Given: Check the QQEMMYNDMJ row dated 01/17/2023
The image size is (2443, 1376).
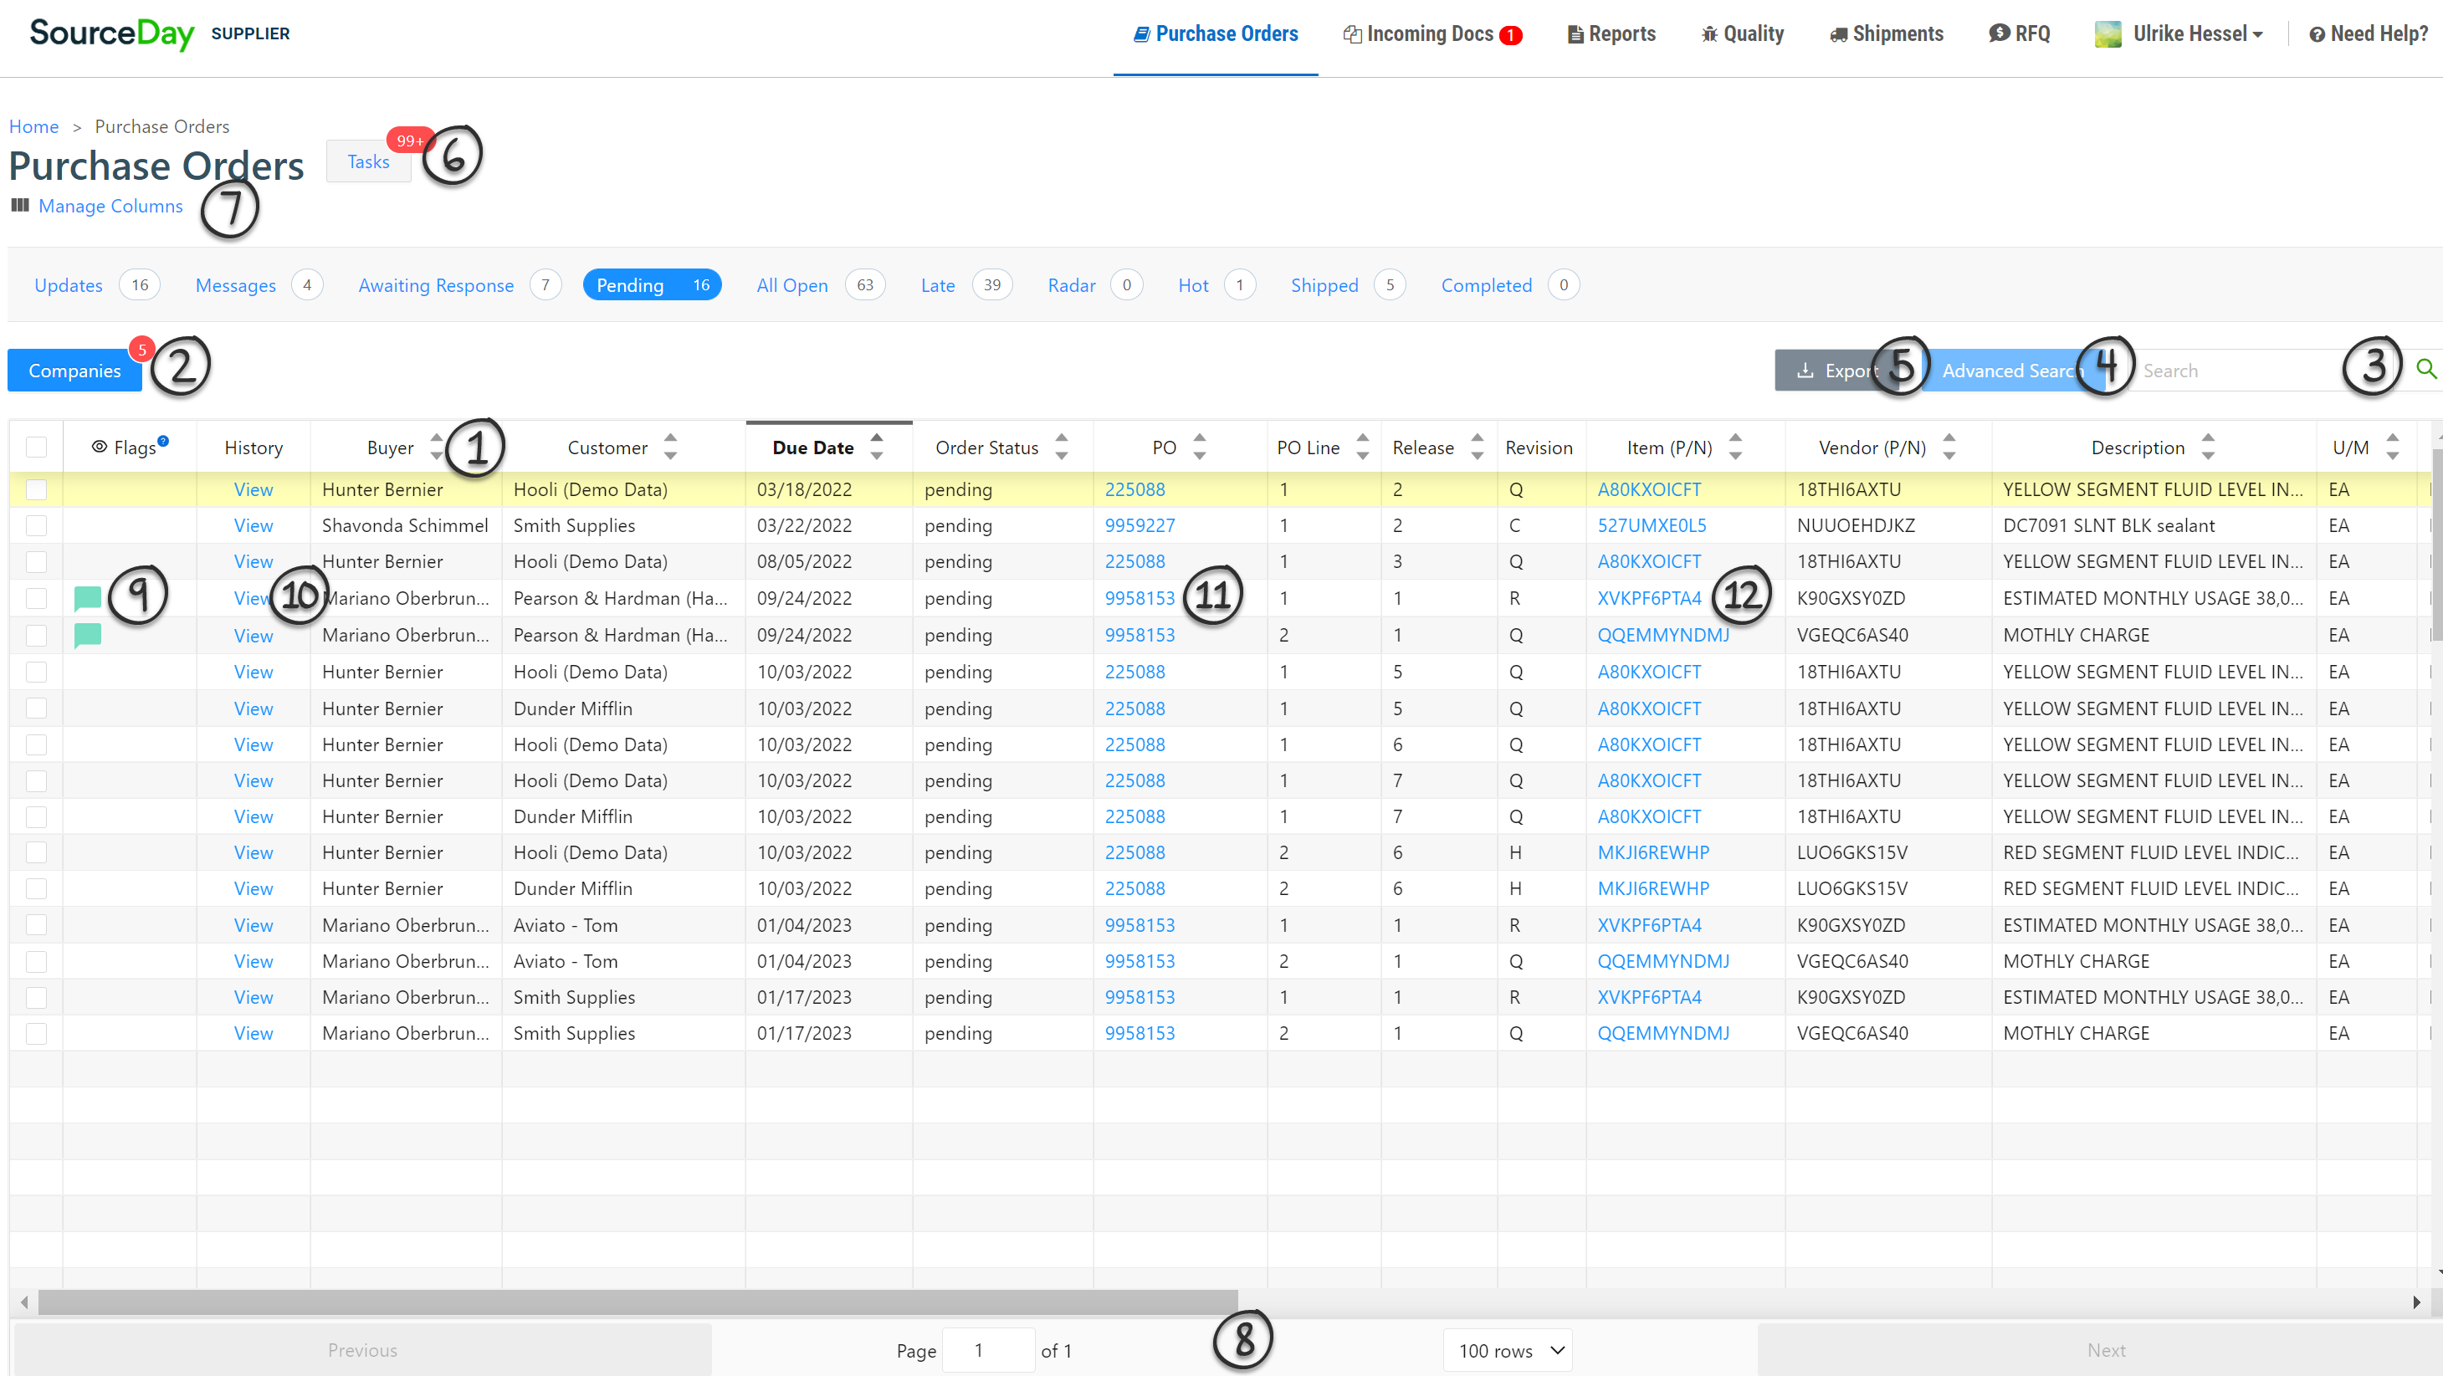Looking at the screenshot, I should [36, 1034].
